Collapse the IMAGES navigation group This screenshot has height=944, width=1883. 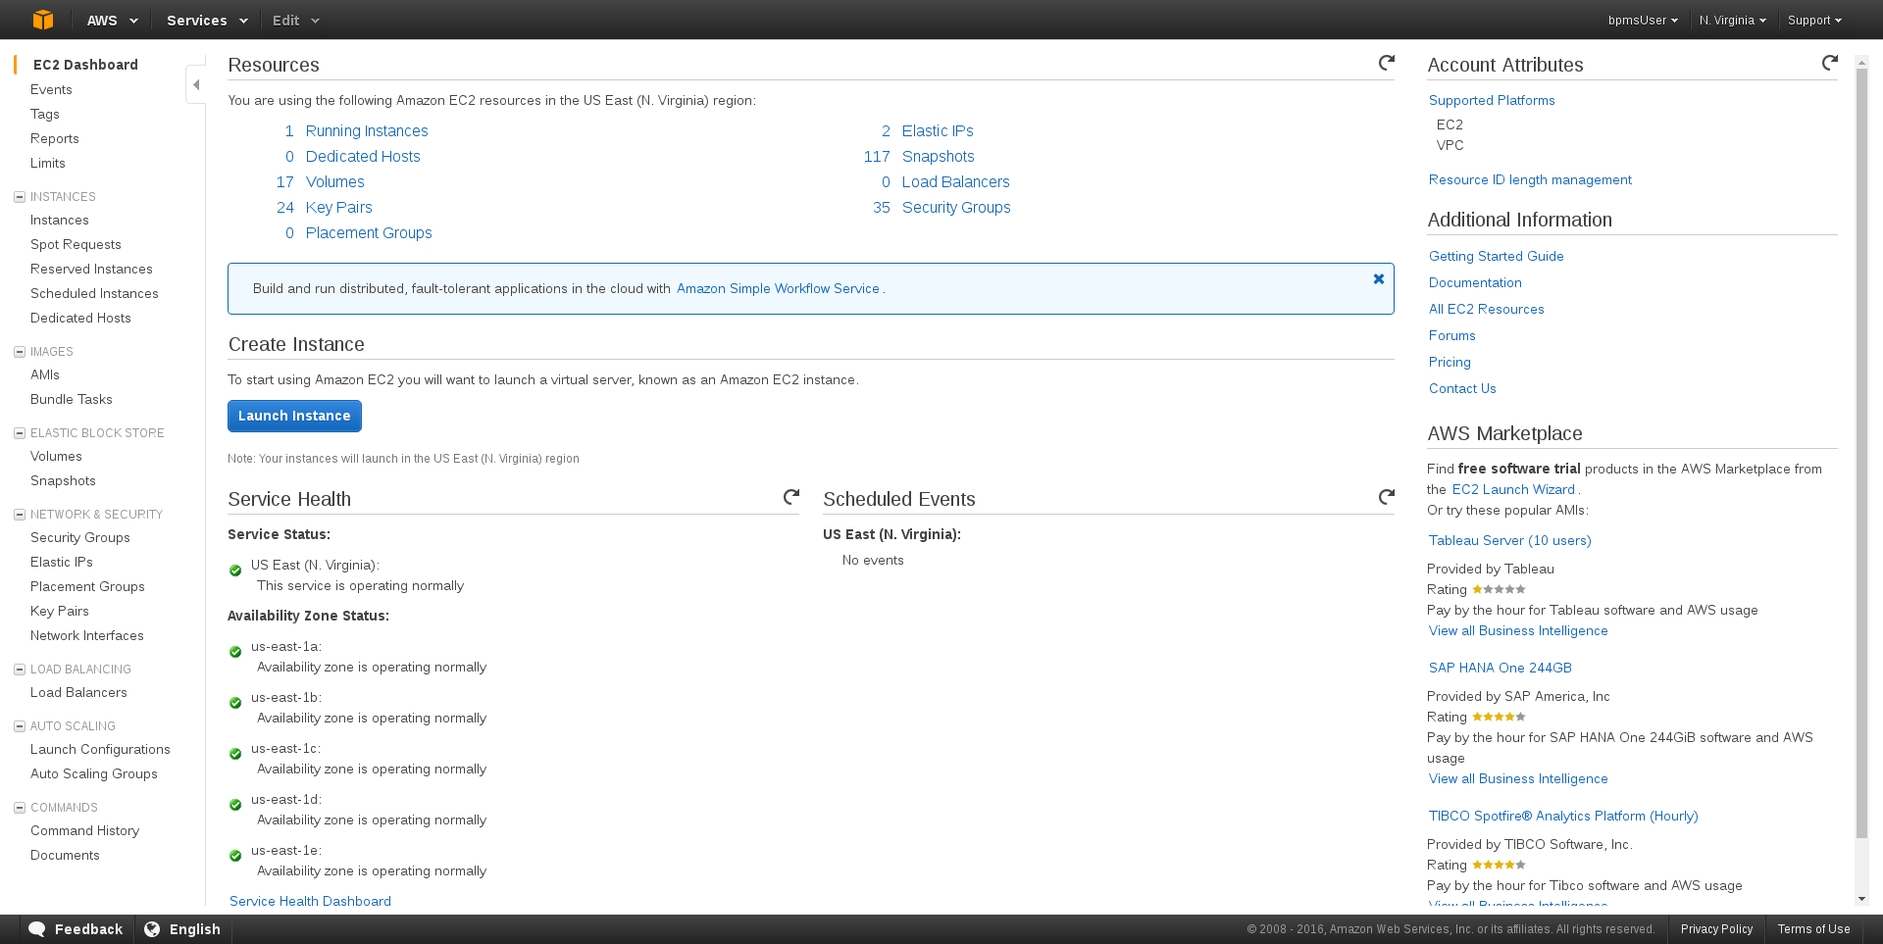click(20, 352)
